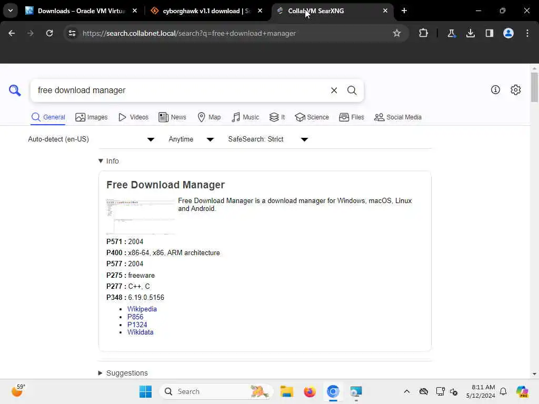The height and width of the screenshot is (404, 539).
Task: Open Chrome Labs flask icon
Action: point(451,33)
